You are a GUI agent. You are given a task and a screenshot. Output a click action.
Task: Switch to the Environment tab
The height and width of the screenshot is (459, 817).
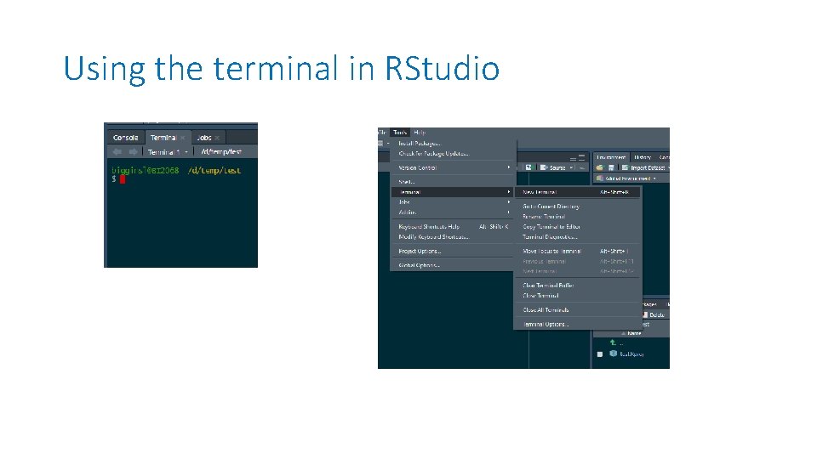point(611,157)
